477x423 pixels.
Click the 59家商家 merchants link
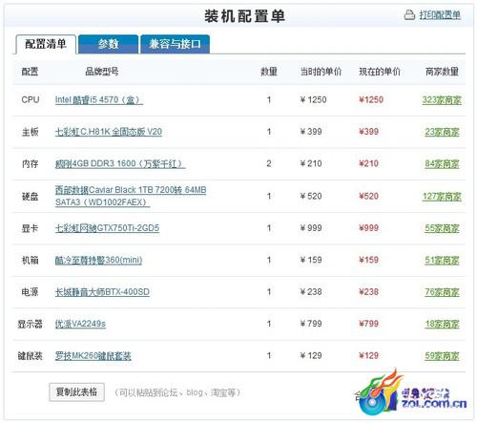click(x=442, y=356)
